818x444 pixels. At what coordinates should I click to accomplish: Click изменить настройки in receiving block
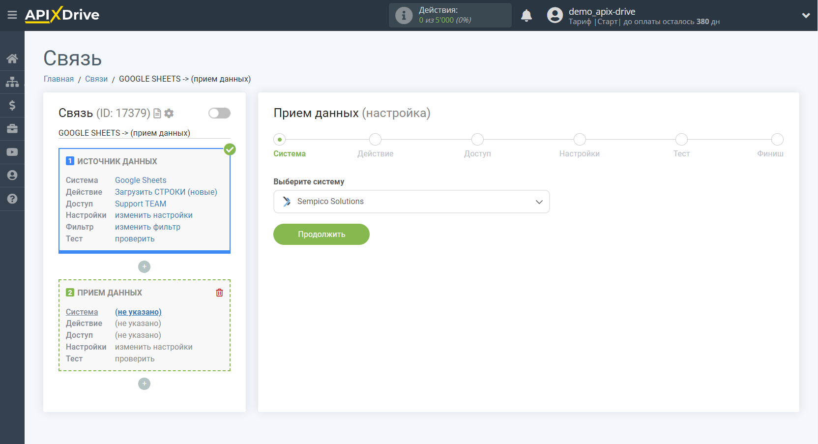click(154, 347)
